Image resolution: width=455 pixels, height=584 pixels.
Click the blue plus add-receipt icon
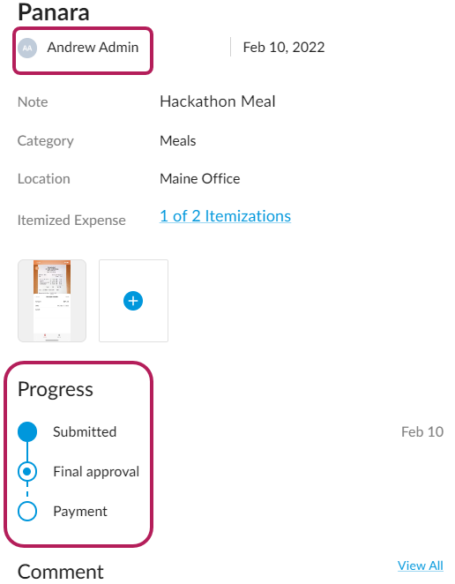tap(133, 301)
